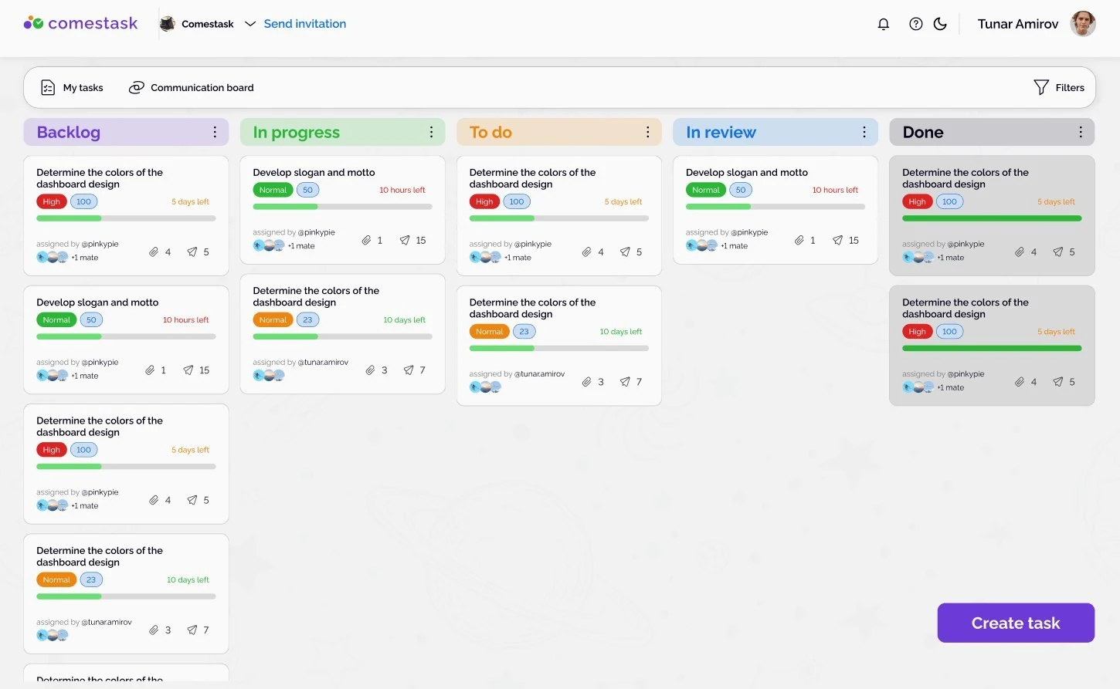This screenshot has height=689, width=1120.
Task: Click attachment icon on first To do card
Action: coord(586,252)
